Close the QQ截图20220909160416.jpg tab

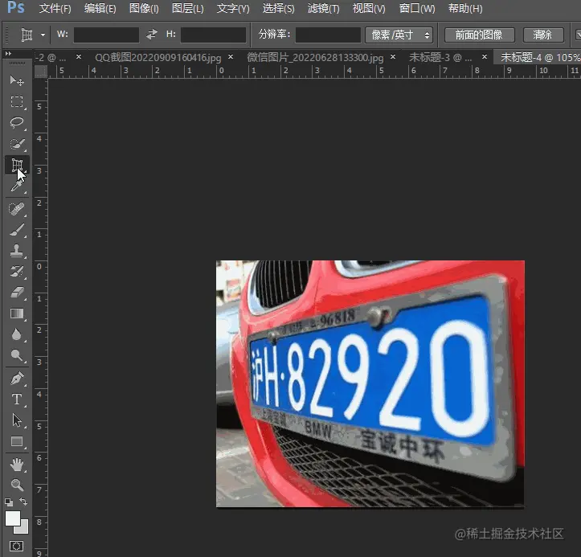pyautogui.click(x=231, y=57)
